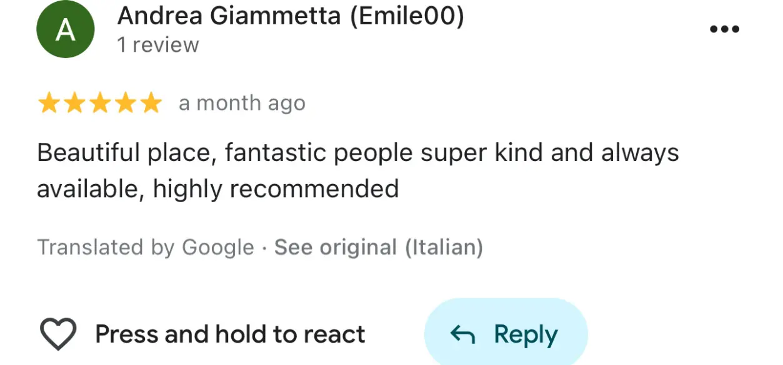Click the first rating star
Screen dimensions: 783x365
point(48,104)
